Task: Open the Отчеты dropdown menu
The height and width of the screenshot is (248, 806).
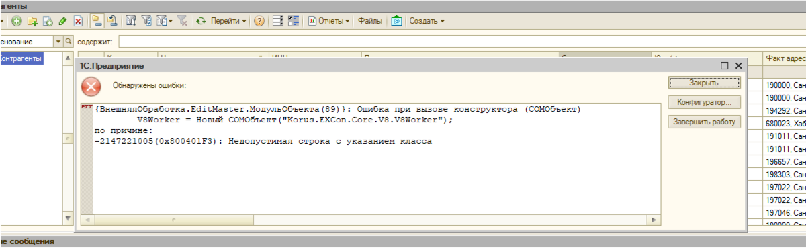Action: point(329,21)
